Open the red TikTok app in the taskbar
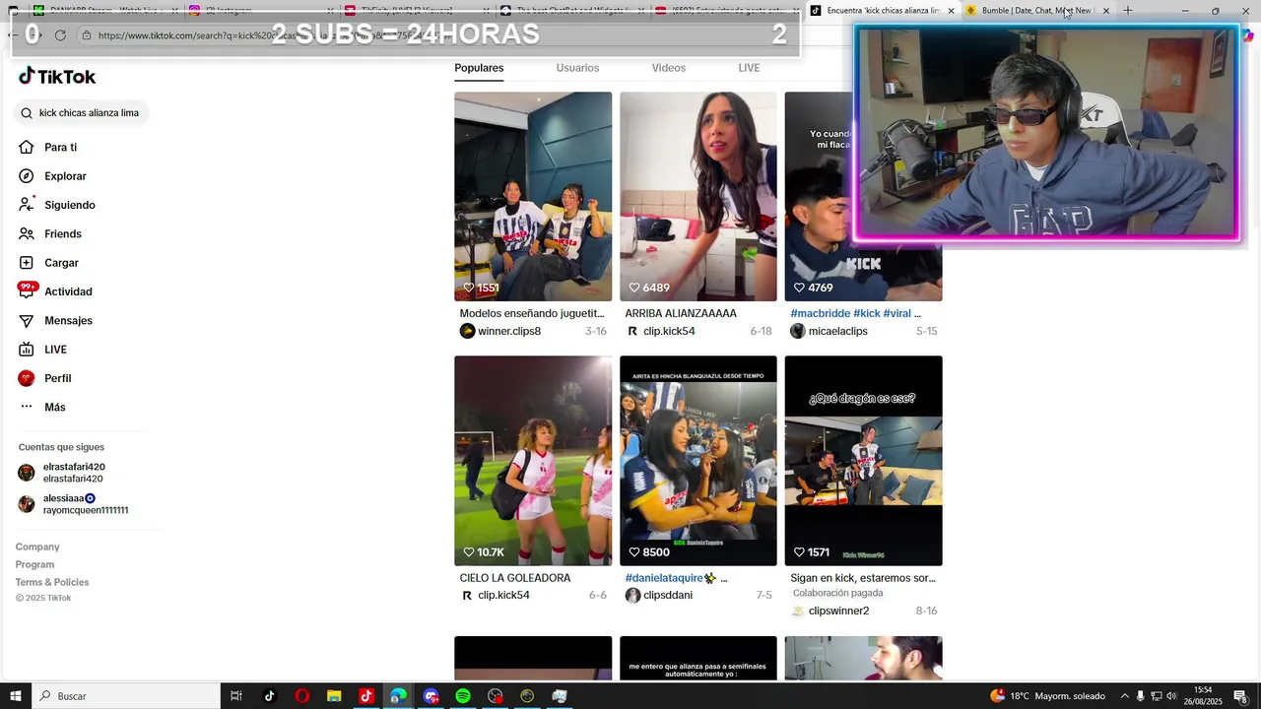 (366, 696)
